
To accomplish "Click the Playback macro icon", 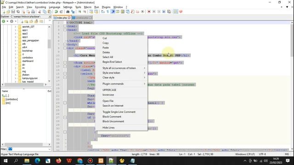I will tap(159, 11).
